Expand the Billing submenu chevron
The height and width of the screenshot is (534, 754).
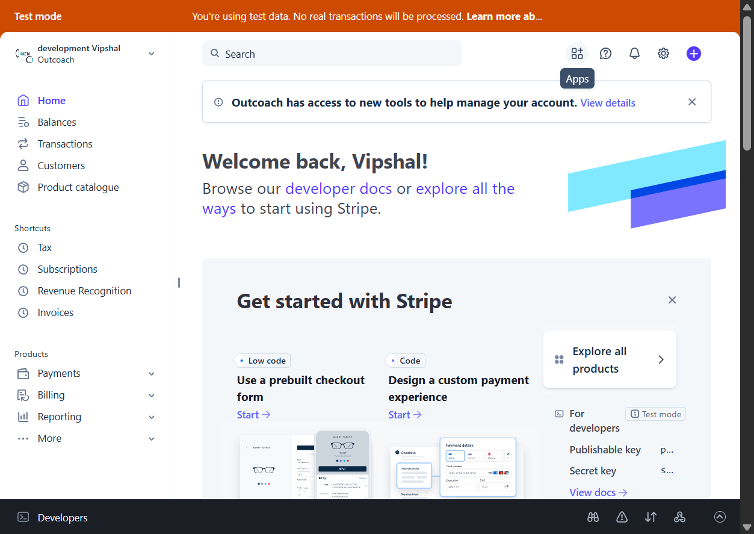click(x=152, y=396)
